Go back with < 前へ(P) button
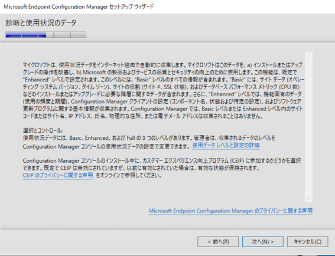This screenshot has width=335, height=256. [x=218, y=242]
